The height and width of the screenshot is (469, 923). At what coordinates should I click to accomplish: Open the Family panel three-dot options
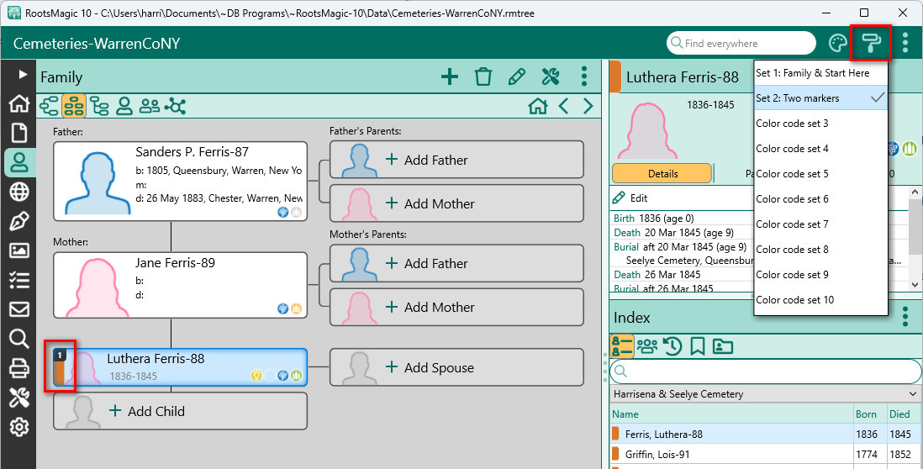pos(584,76)
